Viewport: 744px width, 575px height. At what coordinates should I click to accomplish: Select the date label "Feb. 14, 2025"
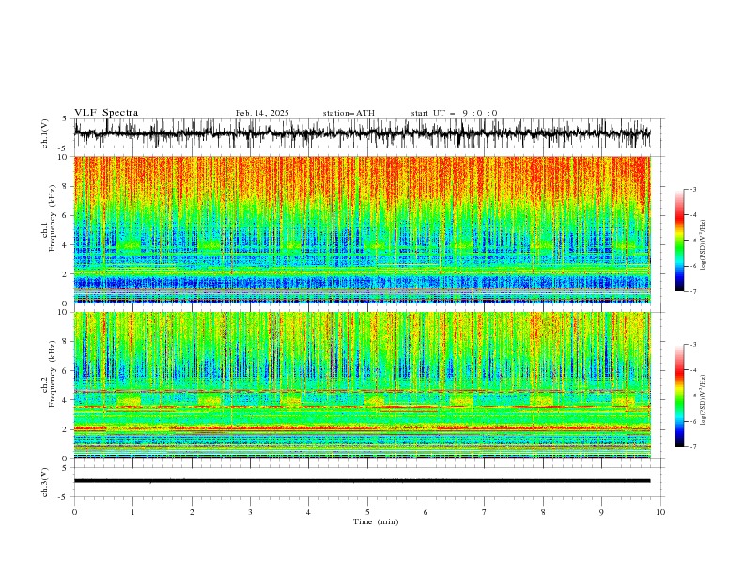click(262, 113)
